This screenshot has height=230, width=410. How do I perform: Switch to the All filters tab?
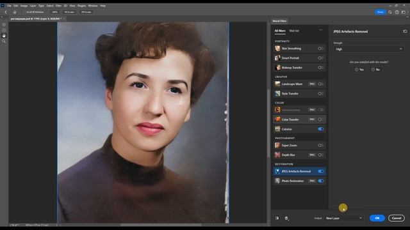coord(280,31)
